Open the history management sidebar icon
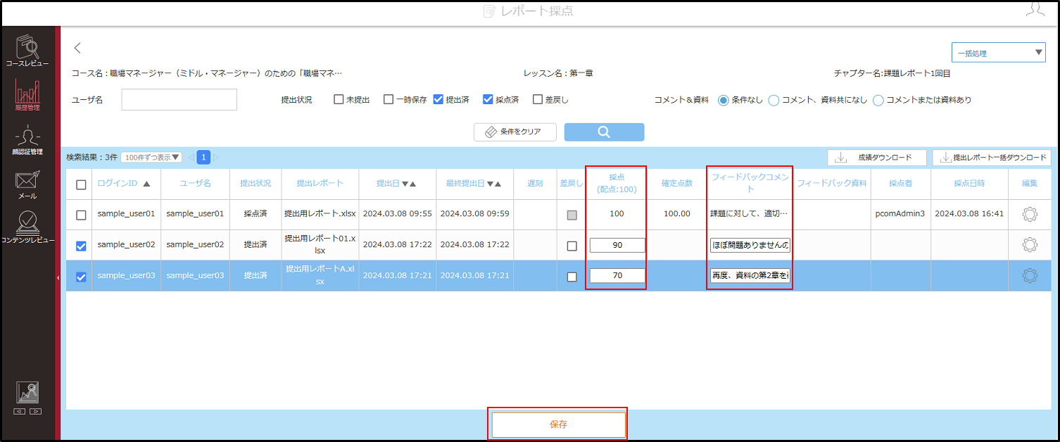The image size is (1060, 442). 27,95
